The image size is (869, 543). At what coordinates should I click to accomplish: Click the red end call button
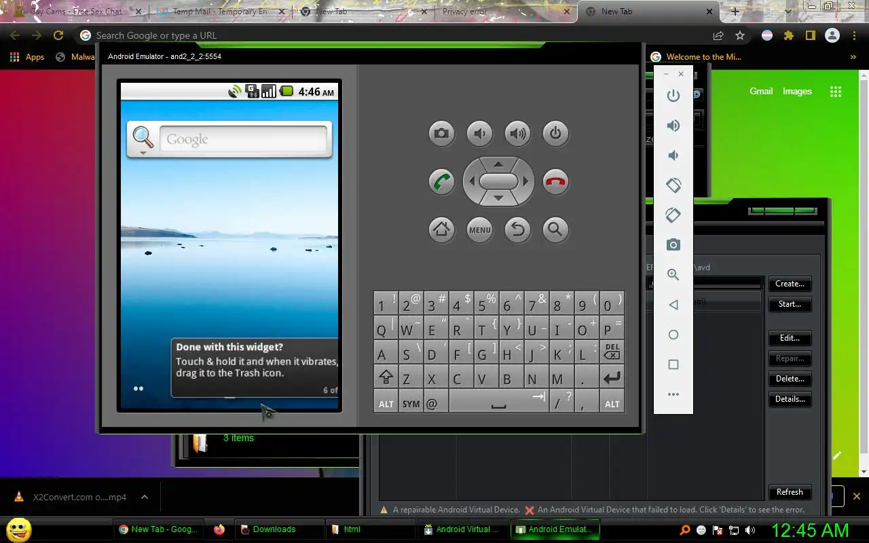555,181
